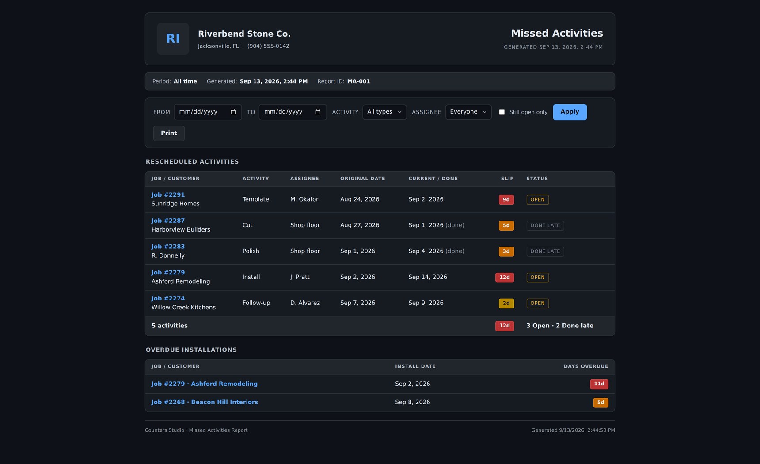Click the (904) 555-0142 phone number
Image resolution: width=760 pixels, height=464 pixels.
click(x=268, y=46)
